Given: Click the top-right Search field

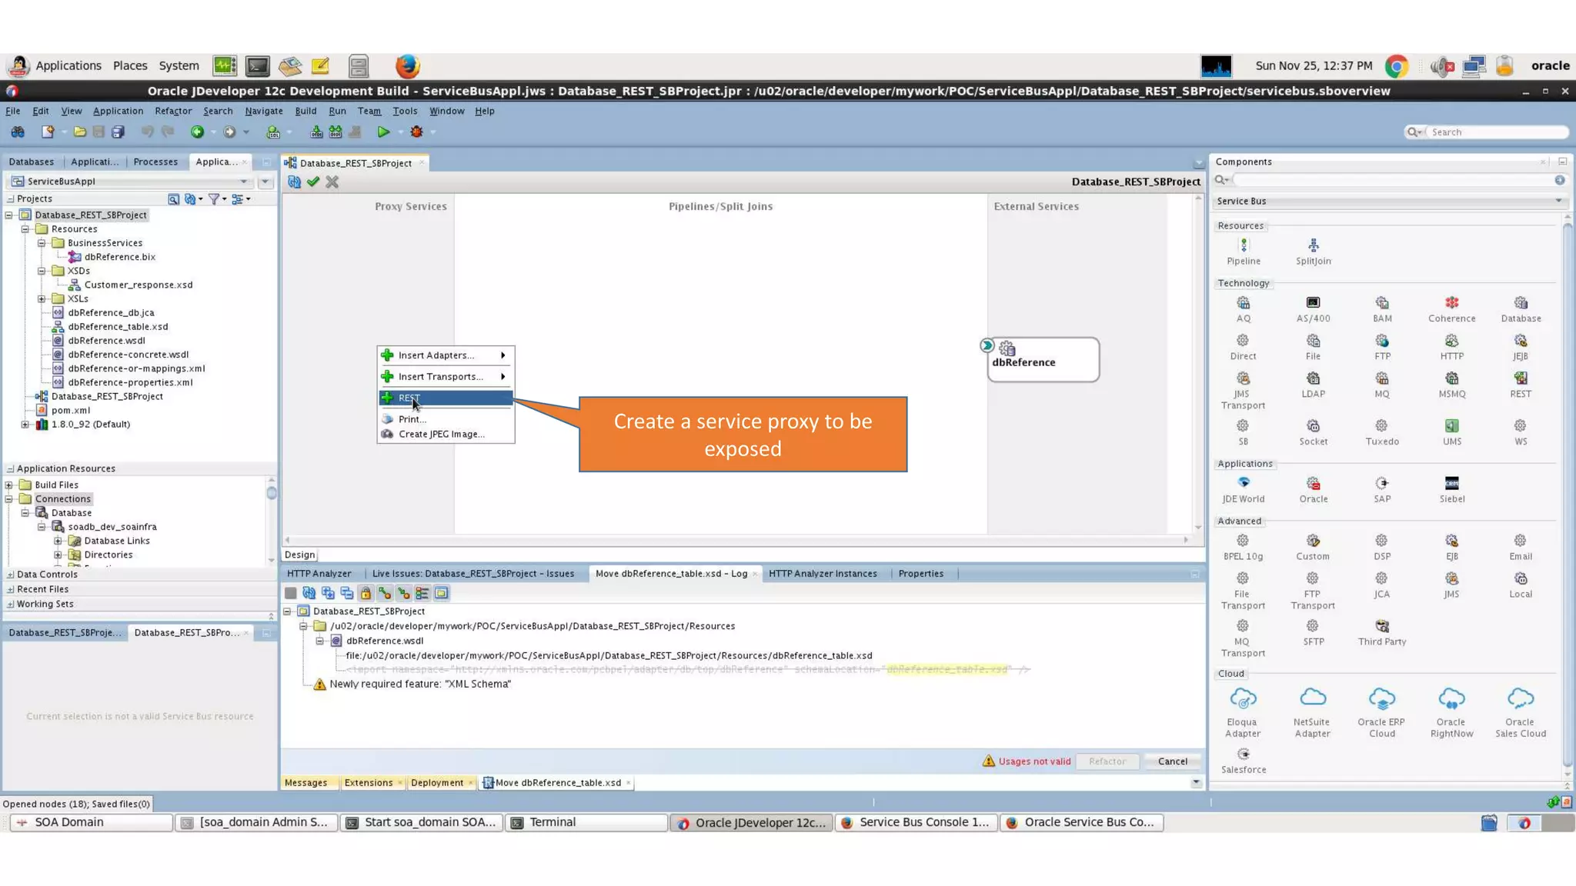Looking at the screenshot, I should pos(1495,132).
